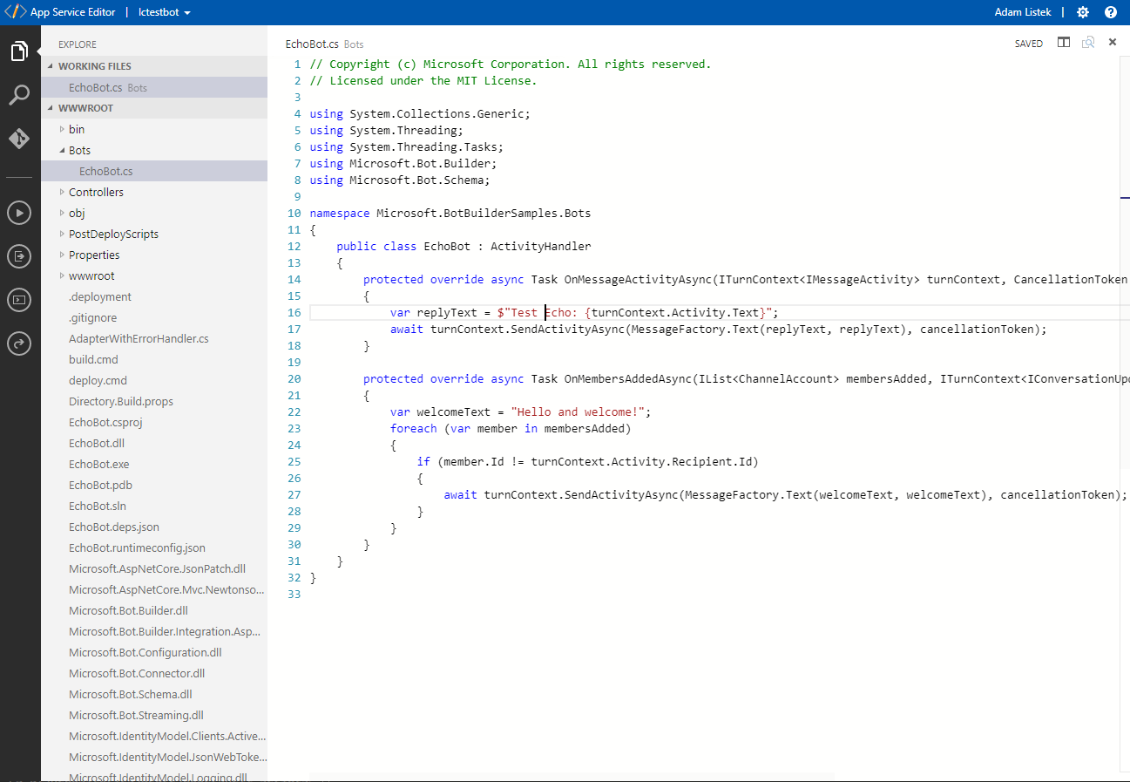Click the Restart app icon in sidebar
The width and height of the screenshot is (1130, 782).
coord(19,343)
